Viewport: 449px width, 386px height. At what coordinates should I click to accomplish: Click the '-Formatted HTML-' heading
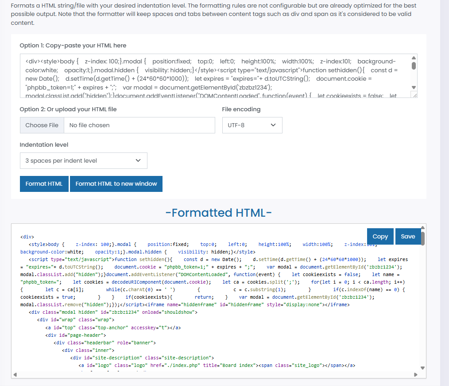(x=218, y=213)
